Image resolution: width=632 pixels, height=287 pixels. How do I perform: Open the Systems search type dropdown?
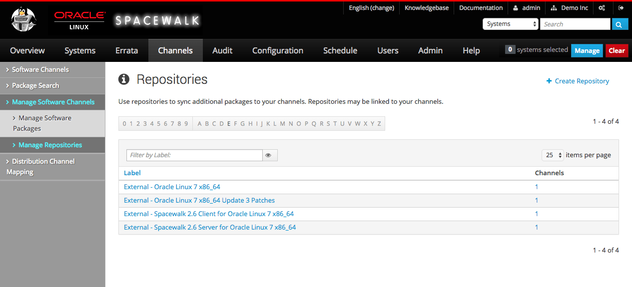[x=510, y=24]
